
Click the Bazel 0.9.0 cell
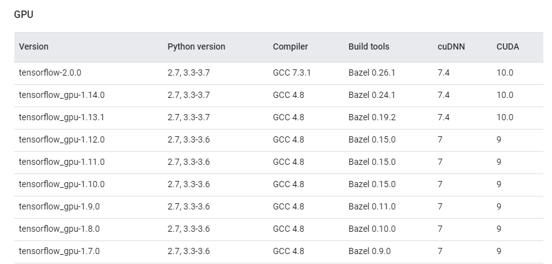tap(369, 251)
